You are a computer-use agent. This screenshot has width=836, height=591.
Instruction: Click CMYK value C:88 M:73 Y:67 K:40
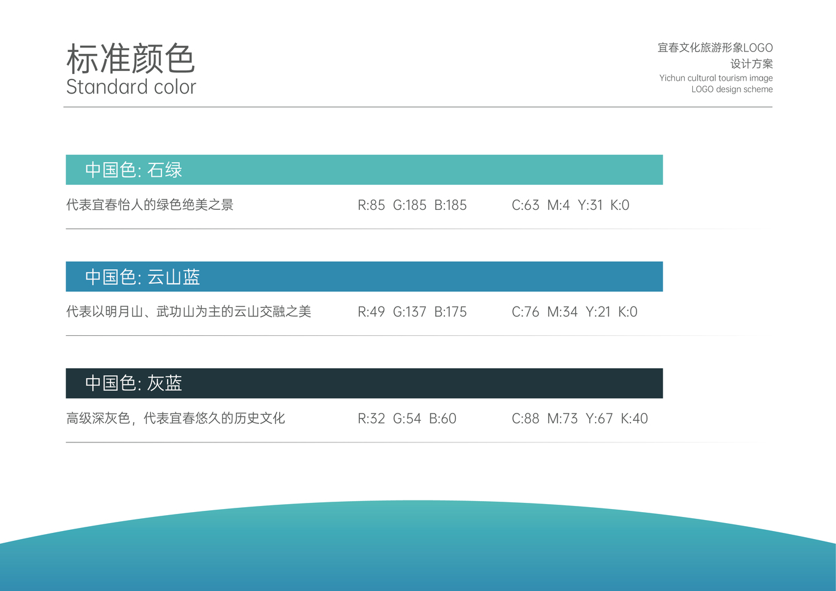[580, 418]
